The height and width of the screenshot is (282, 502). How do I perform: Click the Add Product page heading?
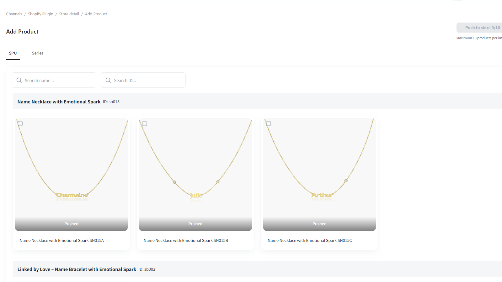(x=22, y=31)
